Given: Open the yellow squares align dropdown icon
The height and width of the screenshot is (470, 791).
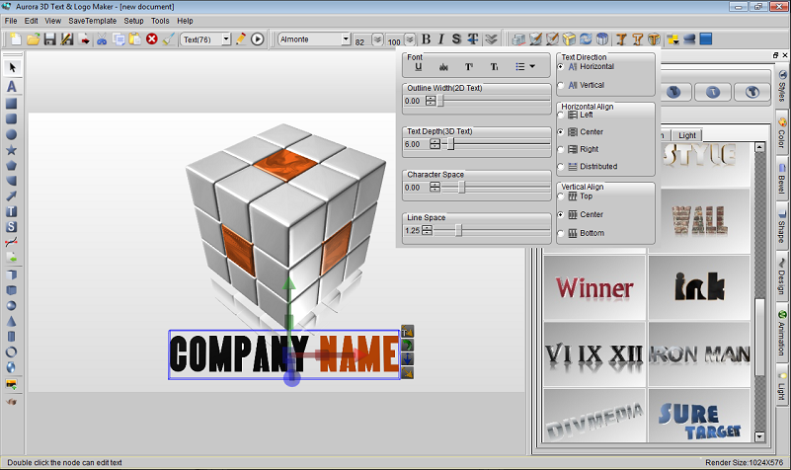Looking at the screenshot, I should click(672, 39).
